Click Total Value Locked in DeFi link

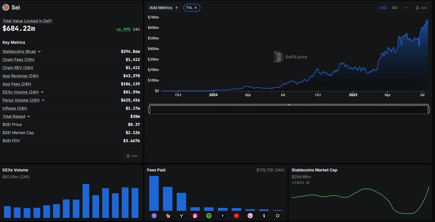coord(27,21)
